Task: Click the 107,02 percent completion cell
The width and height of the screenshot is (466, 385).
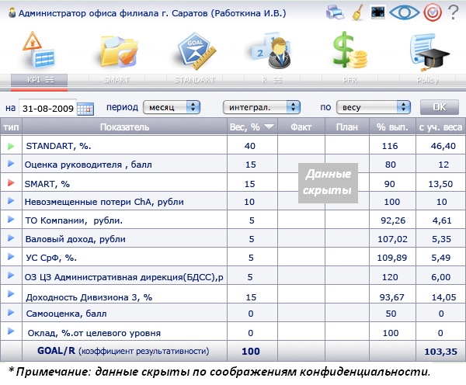Action: point(392,239)
